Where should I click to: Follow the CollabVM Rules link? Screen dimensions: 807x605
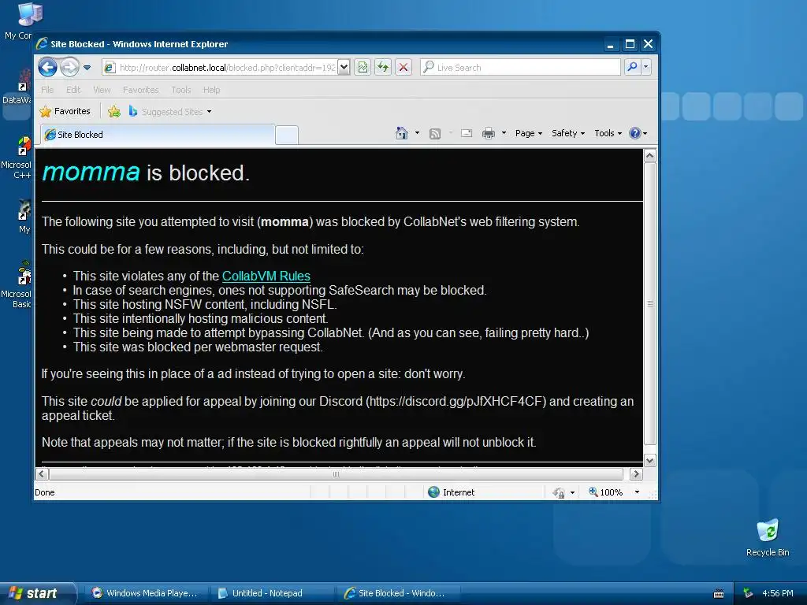coord(266,277)
